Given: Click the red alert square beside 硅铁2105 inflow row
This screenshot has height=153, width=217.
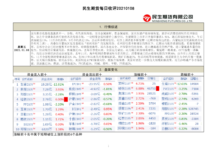Looking at the screenshot, I should coord(65,100).
